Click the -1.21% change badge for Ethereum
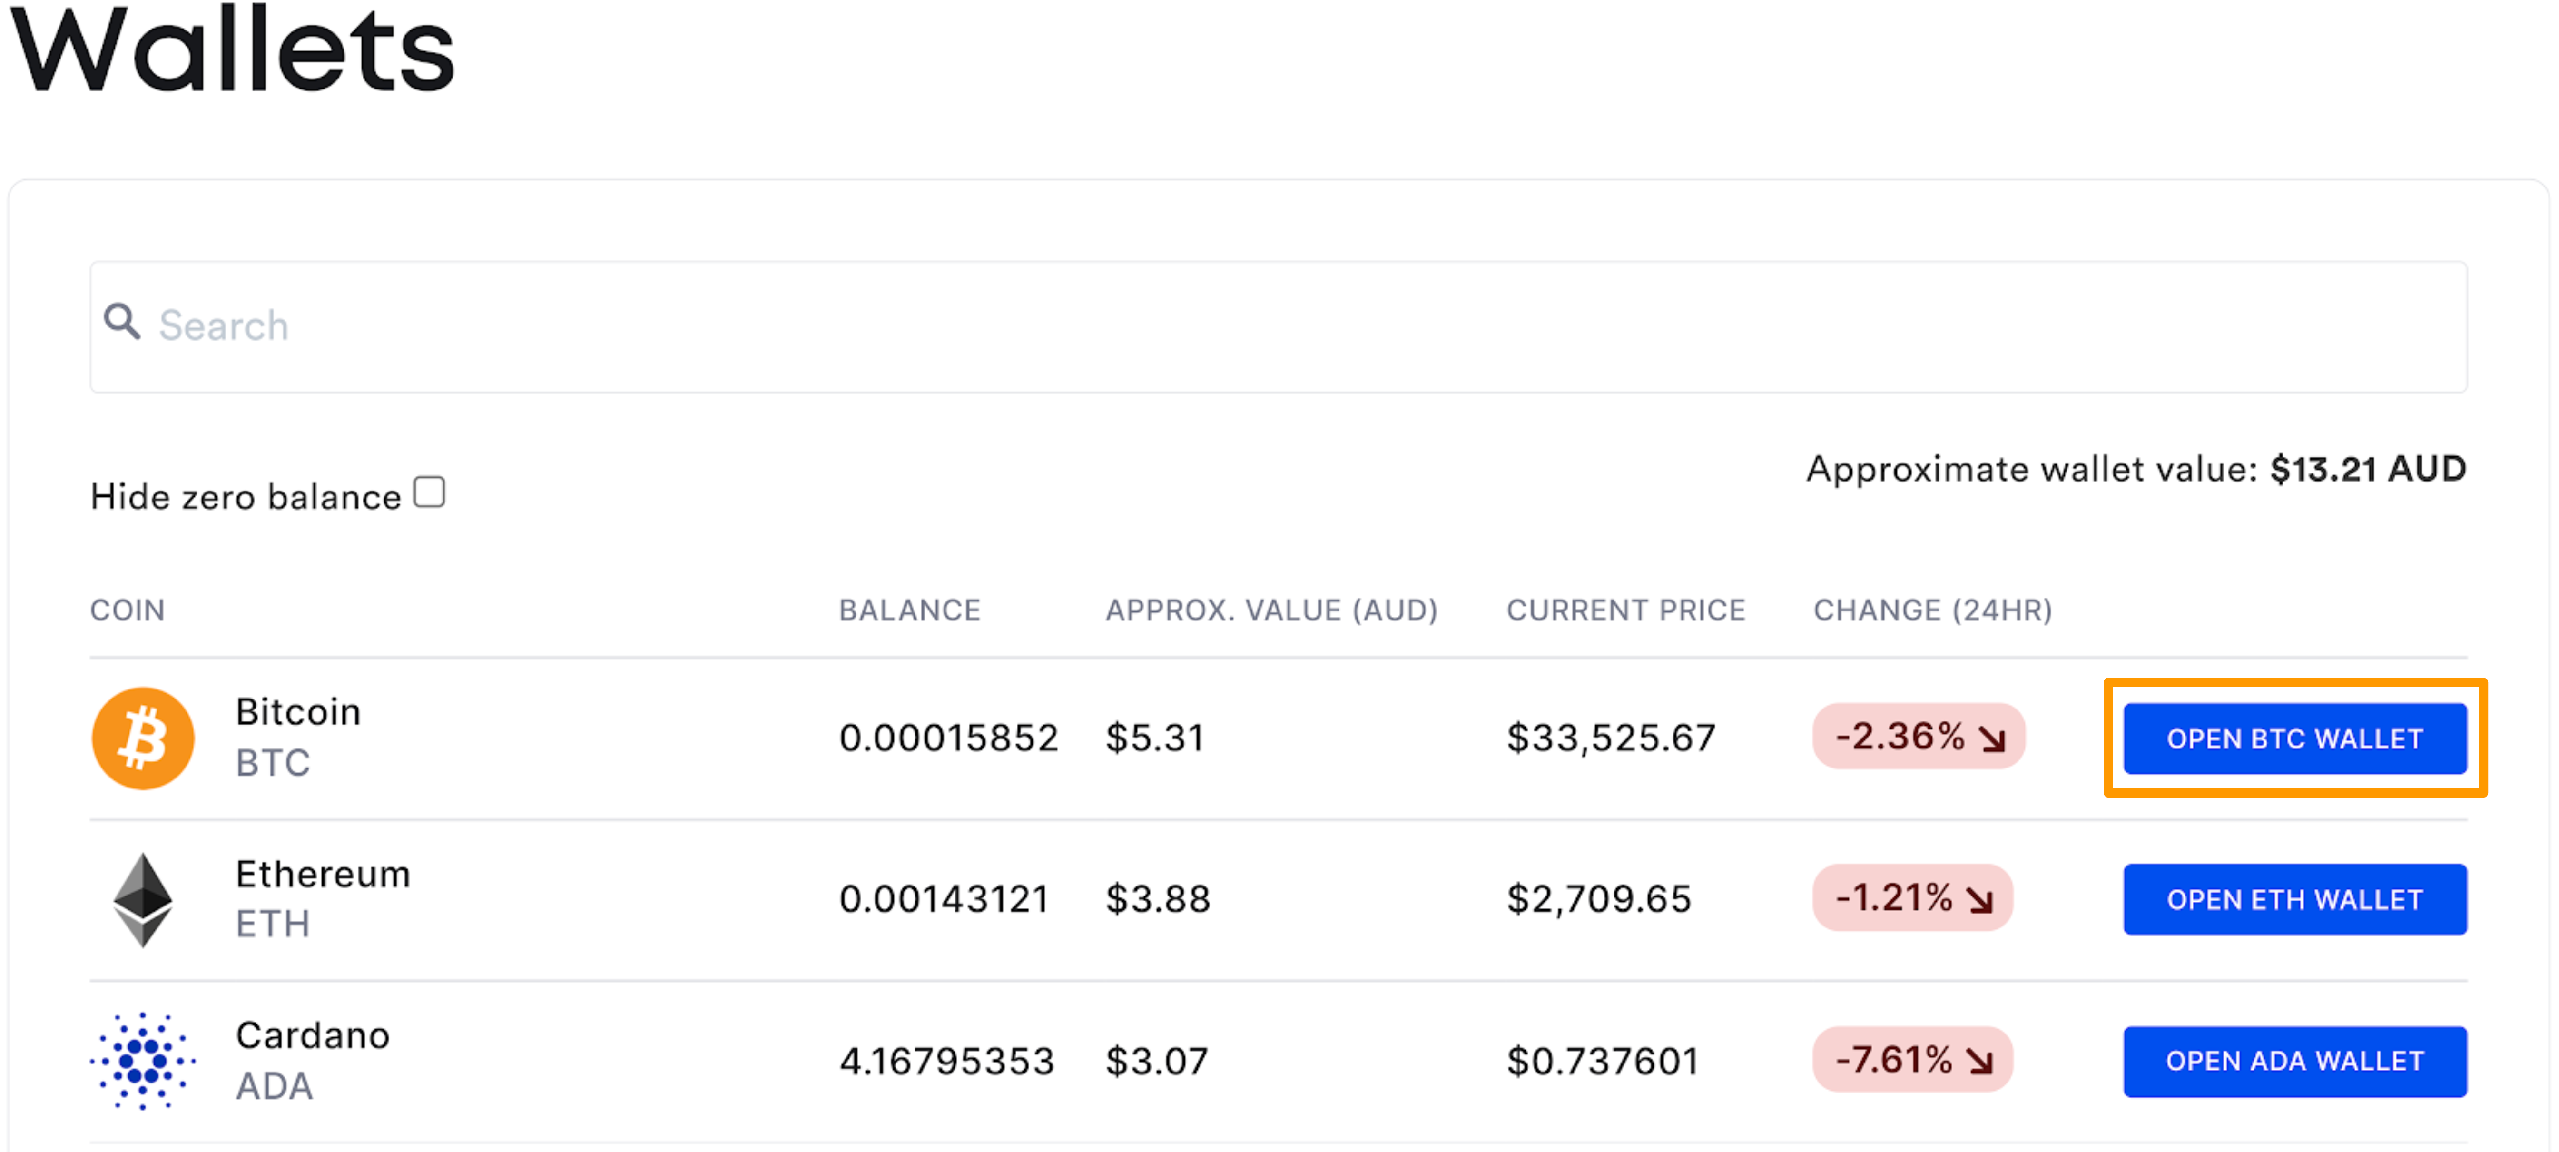The image size is (2559, 1152). point(1912,898)
